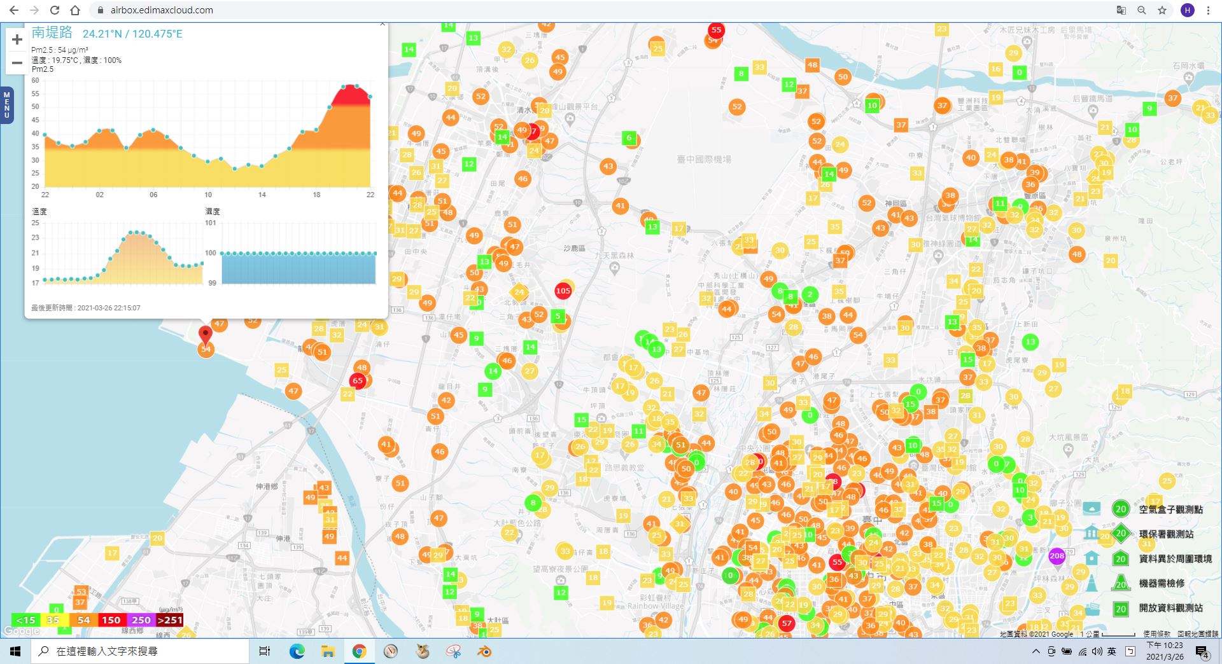Image resolution: width=1222 pixels, height=664 pixels.
Task: Open the browser zoom magnifier icon
Action: pos(1142,10)
